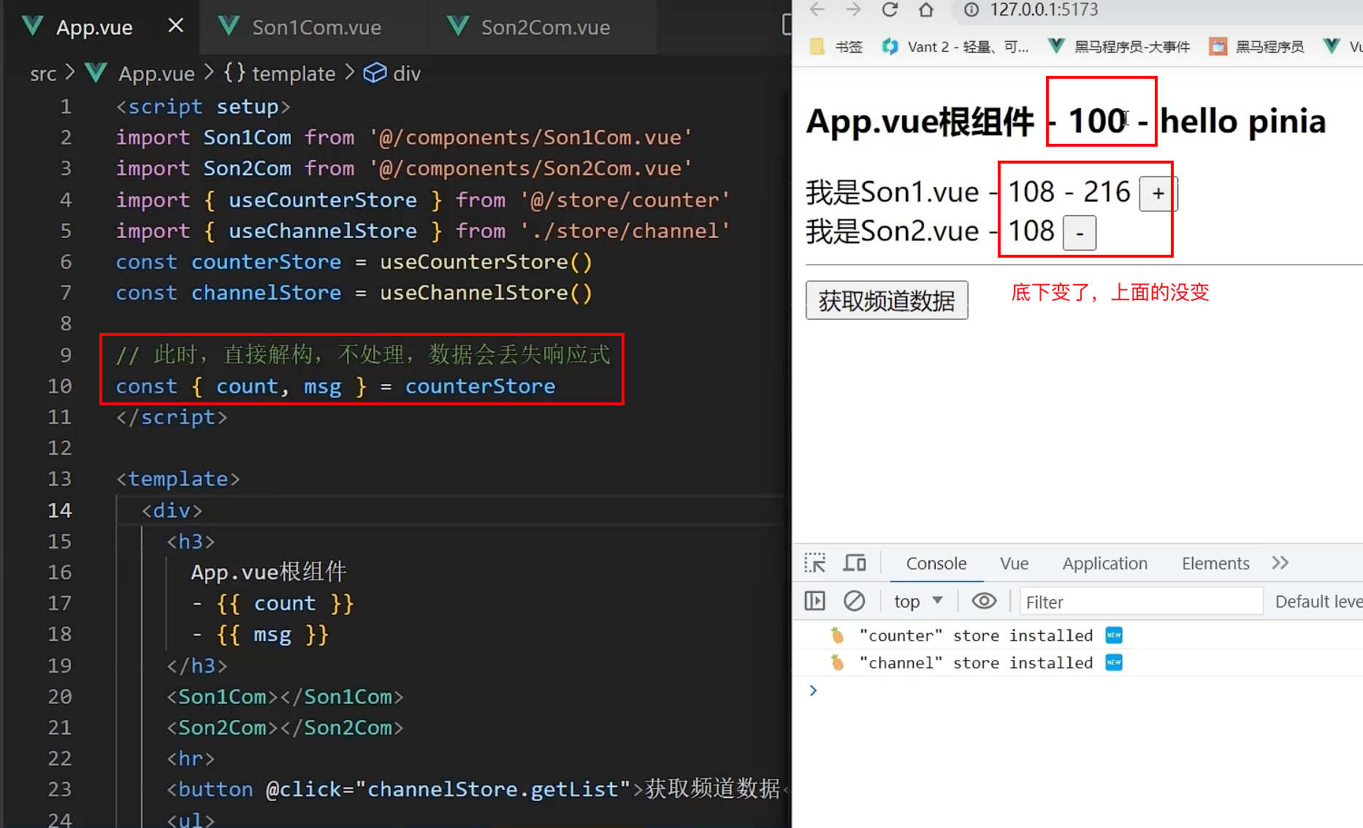The height and width of the screenshot is (828, 1363).
Task: Switch to the Vue tab in DevTools
Action: coord(1014,564)
